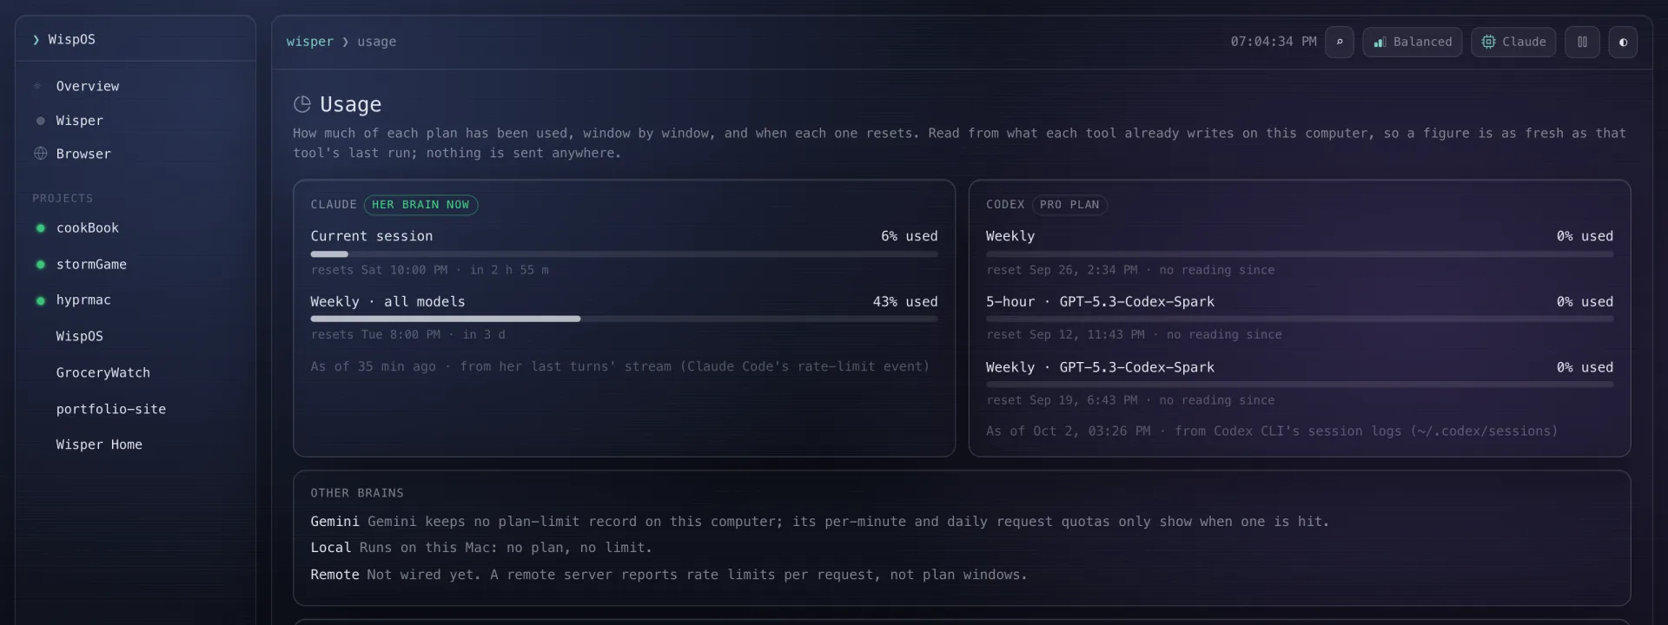The width and height of the screenshot is (1668, 625).
Task: Click the HER BRAIN NOW badge
Action: [420, 205]
